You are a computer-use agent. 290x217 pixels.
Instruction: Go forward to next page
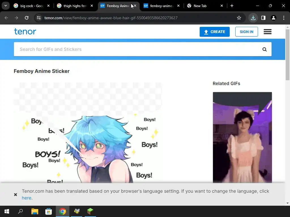16,18
